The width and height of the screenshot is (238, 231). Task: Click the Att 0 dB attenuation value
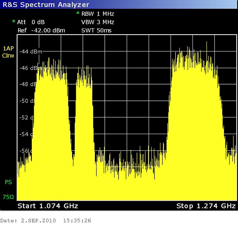(33, 22)
